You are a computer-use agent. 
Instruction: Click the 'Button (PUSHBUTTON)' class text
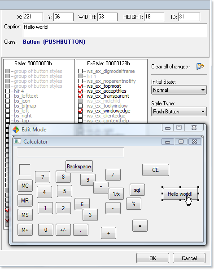tap(54, 42)
